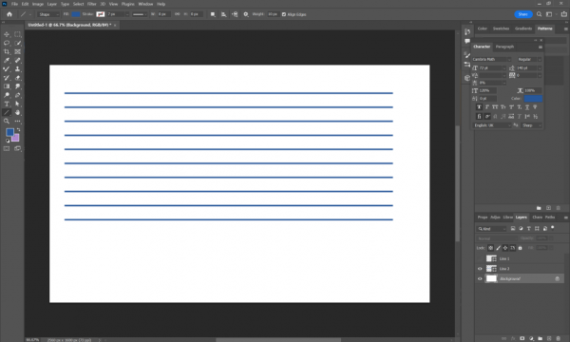Viewport: 570px width, 342px height.
Task: Hide the Background layer
Action: (480, 278)
